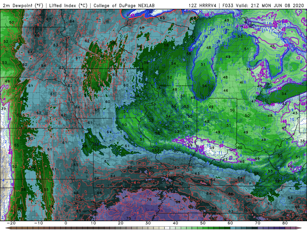Image resolution: width=307 pixels, height=230 pixels.
Task: Click the "2m Dewpoint (°F)" header label
Action: tap(23, 5)
